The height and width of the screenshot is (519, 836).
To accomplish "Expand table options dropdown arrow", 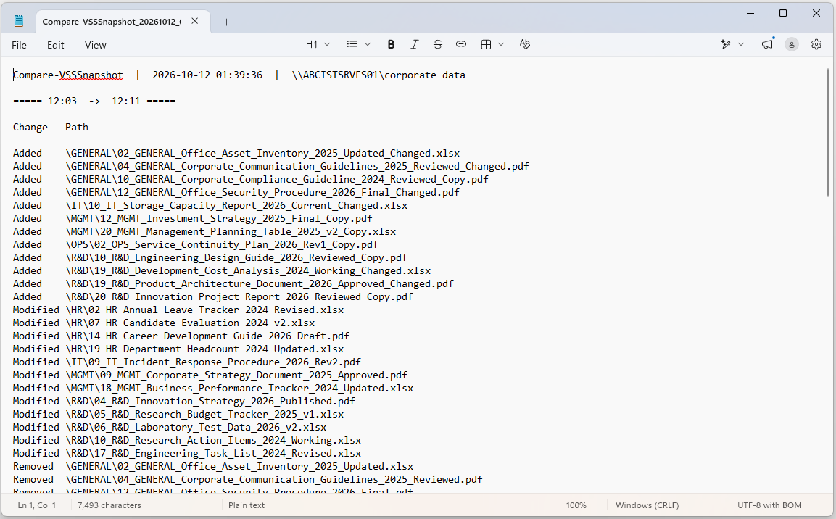I will coord(500,44).
